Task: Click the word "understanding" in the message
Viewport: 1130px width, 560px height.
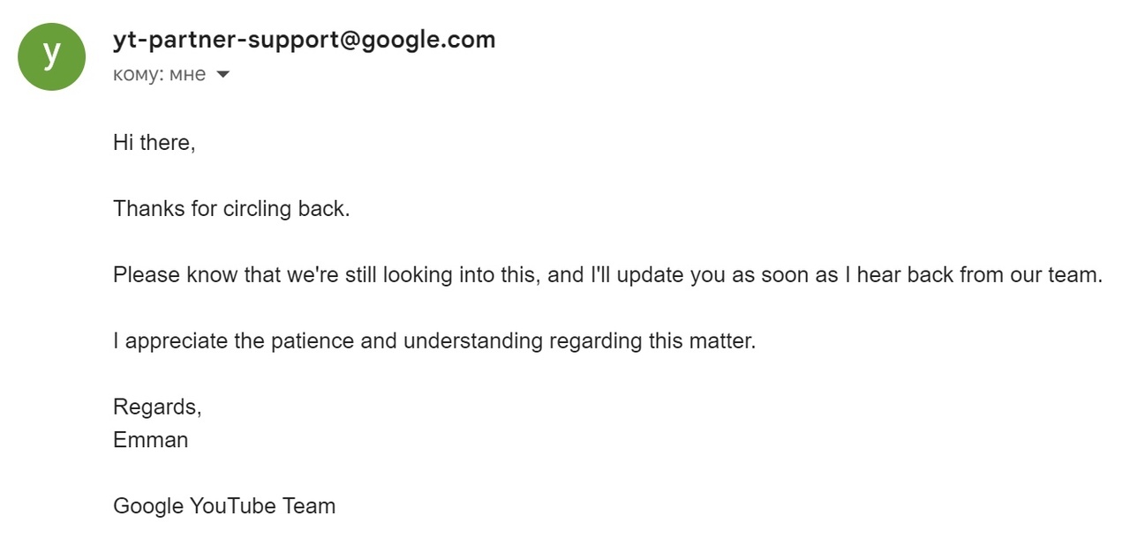Action: click(473, 341)
